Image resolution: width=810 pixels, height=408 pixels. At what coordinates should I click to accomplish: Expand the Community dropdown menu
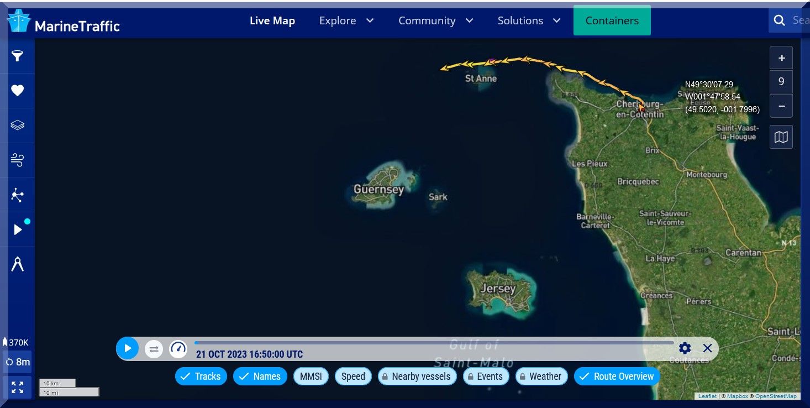click(435, 21)
